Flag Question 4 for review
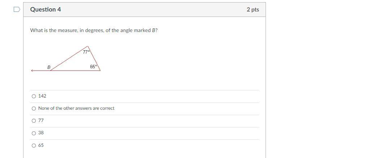This screenshot has width=370, height=158. click(17, 9)
